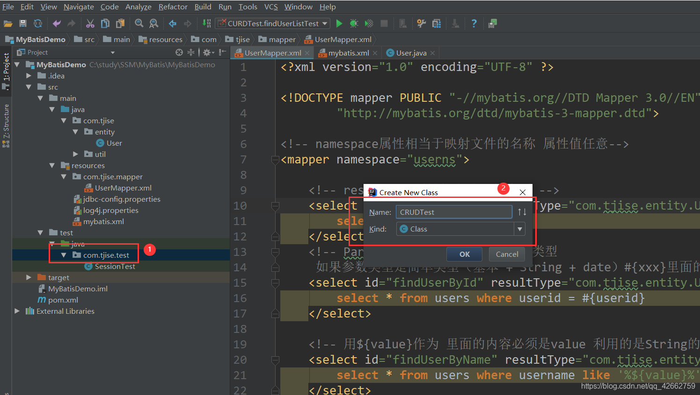The image size is (700, 395).
Task: Navigate forward with the right arrow icon
Action: pyautogui.click(x=188, y=23)
